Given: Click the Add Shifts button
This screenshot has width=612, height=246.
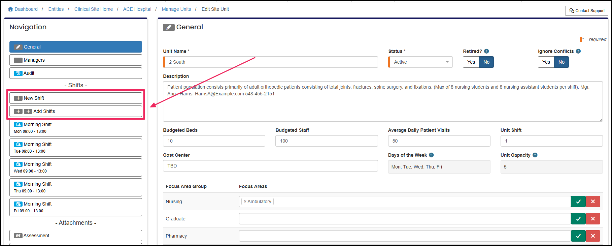Looking at the screenshot, I should pyautogui.click(x=76, y=111).
